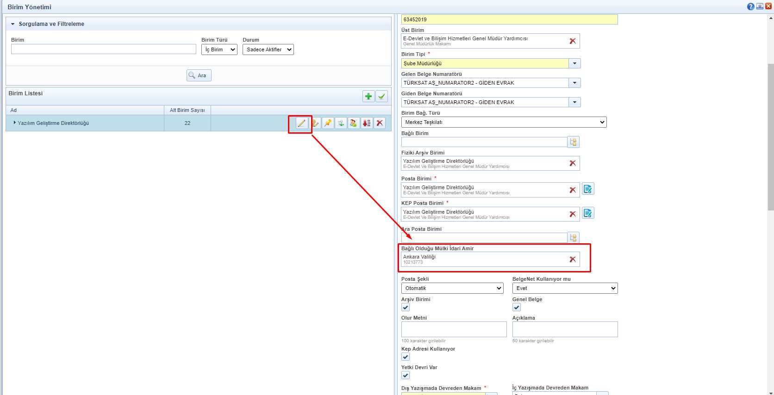Click the red arrow binary code icon
The width and height of the screenshot is (774, 395).
(367, 123)
